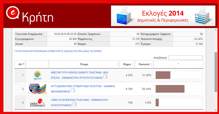
Task: Click the 31,66% percentage bar
Action: tap(163, 75)
